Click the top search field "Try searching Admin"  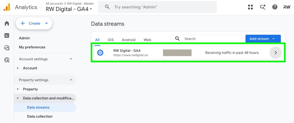158,7
